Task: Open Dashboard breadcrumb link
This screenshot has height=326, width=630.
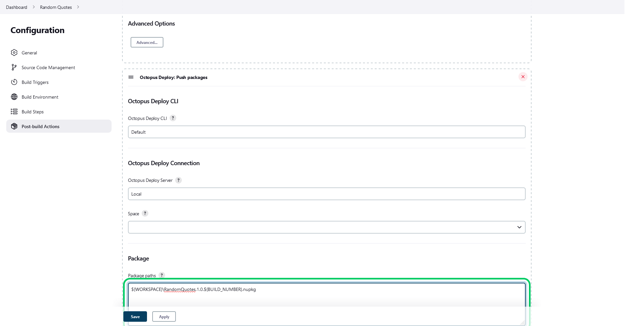Action: tap(16, 7)
